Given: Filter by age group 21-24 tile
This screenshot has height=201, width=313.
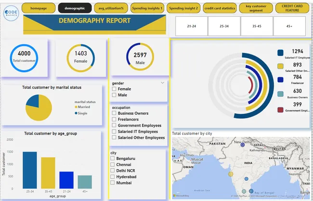Looking at the screenshot, I should pyautogui.click(x=192, y=26).
